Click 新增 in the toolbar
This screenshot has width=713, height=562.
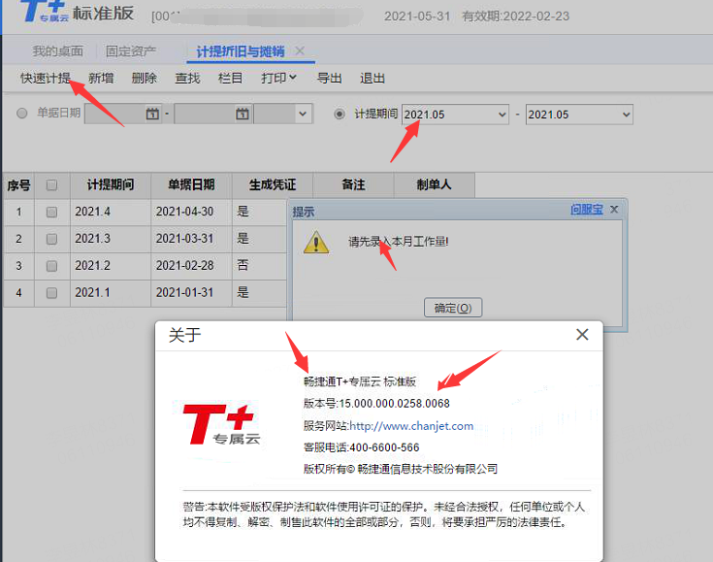101,79
